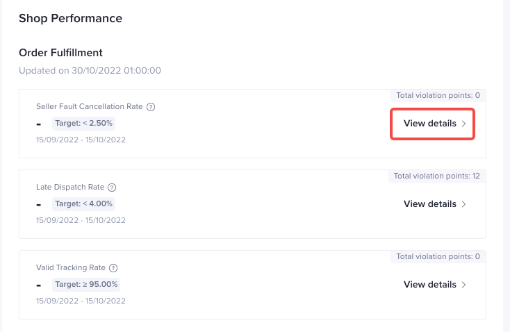Image resolution: width=510 pixels, height=332 pixels.
Task: Click the 'Target: < 4.00%' badge
Action: [x=84, y=204]
